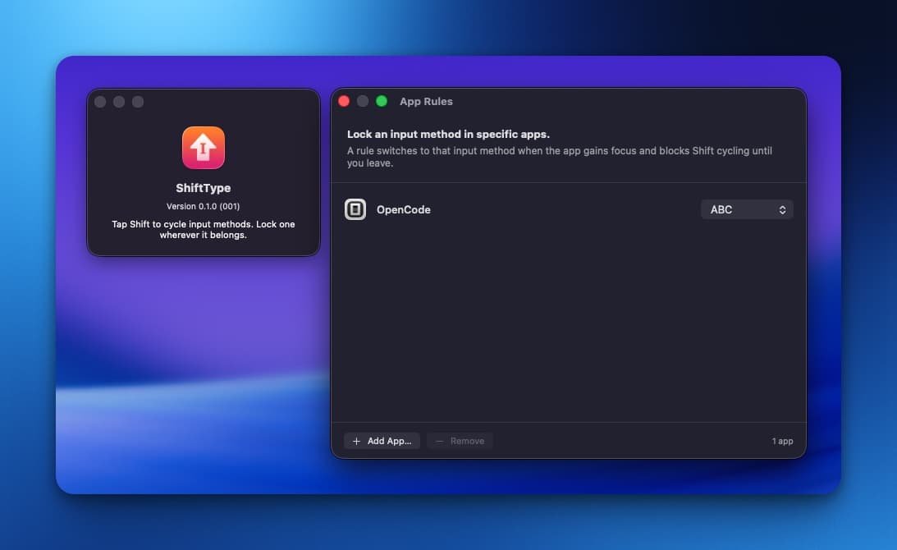This screenshot has height=550, width=897.
Task: Click the Remove button
Action: (x=460, y=441)
